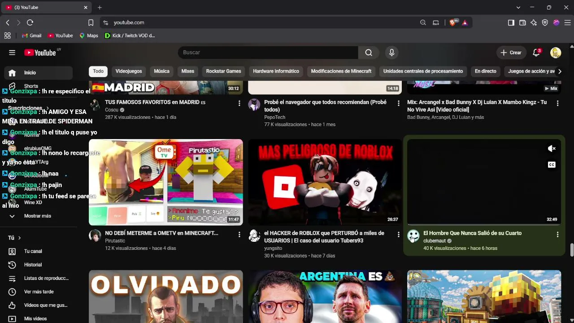
Task: Open the tab search dropdown
Action: [x=518, y=7]
